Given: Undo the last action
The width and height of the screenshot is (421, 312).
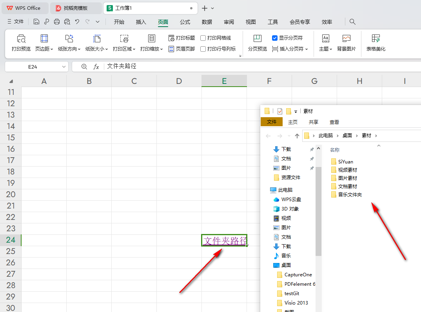Looking at the screenshot, I should coord(77,22).
